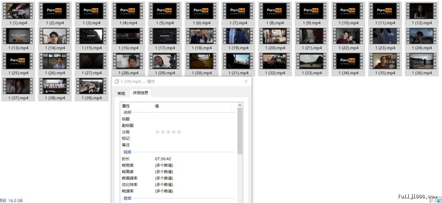Select the 数据速率 property row
The height and width of the screenshot is (203, 442).
coord(178,178)
